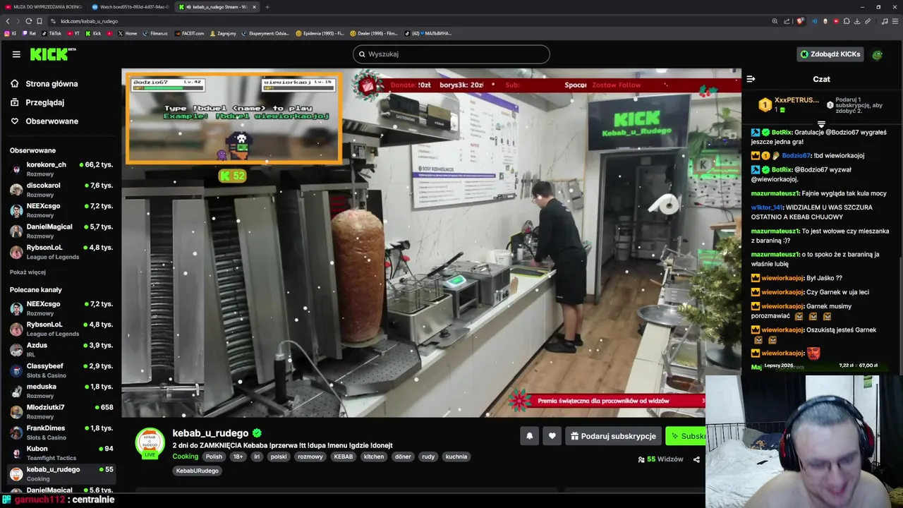
Task: Open FrankDimes channel in sidebar
Action: point(61,433)
